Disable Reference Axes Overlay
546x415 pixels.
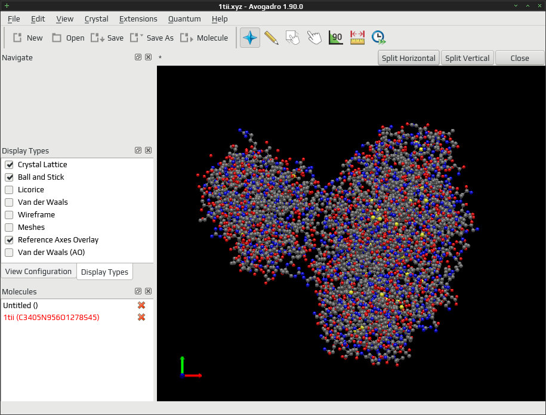[9, 240]
